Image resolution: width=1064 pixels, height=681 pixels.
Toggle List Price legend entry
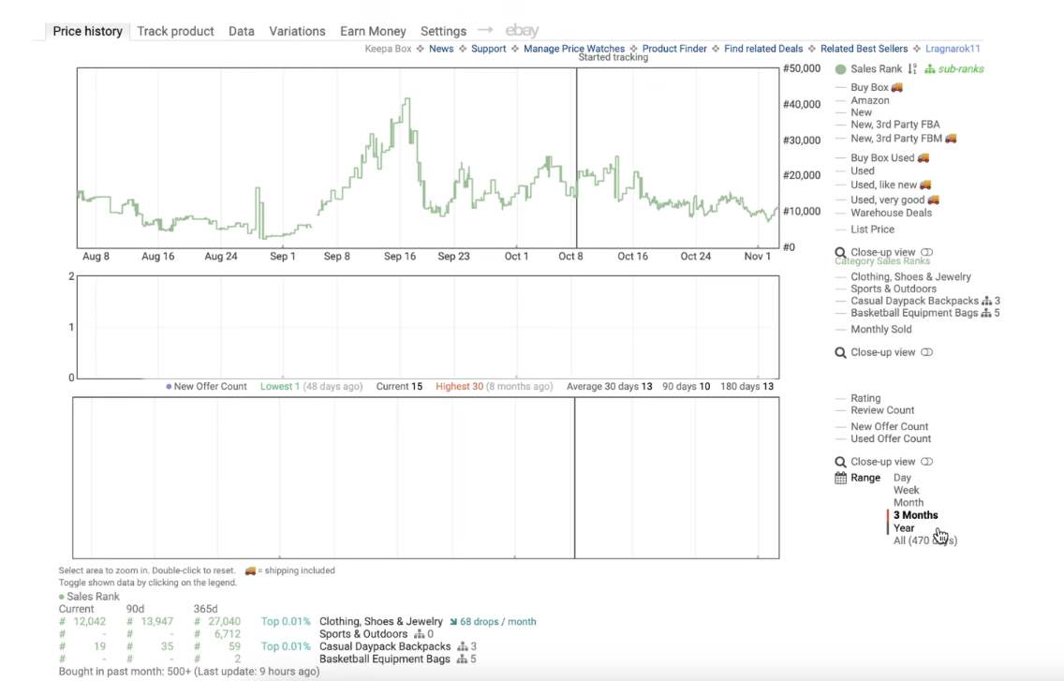872,229
